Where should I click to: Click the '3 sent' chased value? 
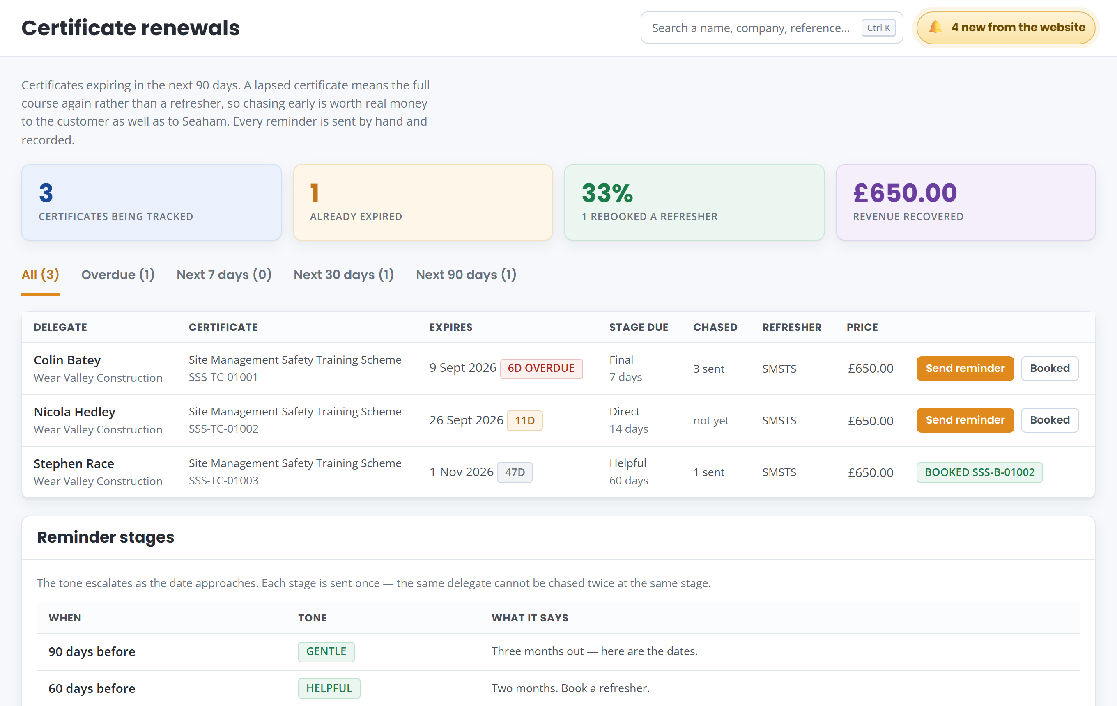[709, 369]
